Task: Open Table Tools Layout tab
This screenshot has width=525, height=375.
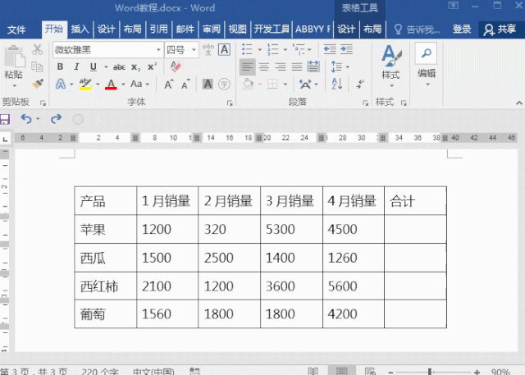Action: [x=372, y=30]
